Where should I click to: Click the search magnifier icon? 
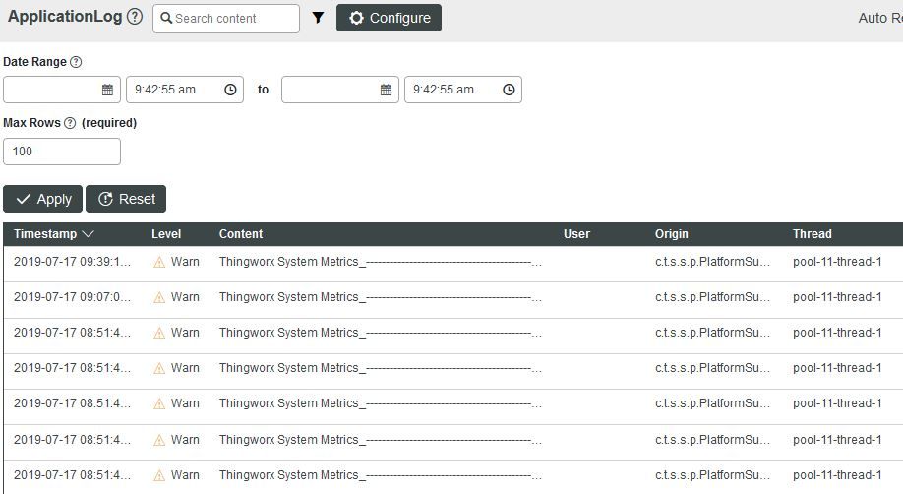166,18
